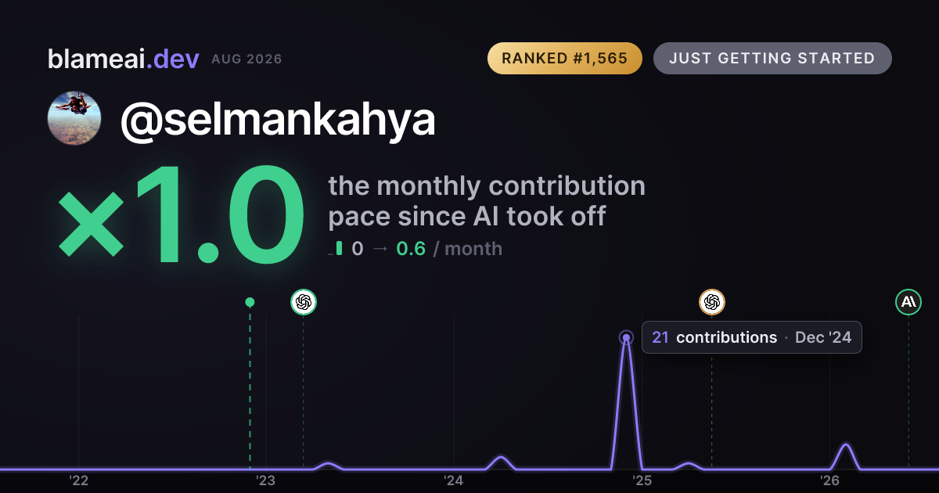Click the RANKED #1,565 badge
This screenshot has height=493, width=939.
[564, 59]
